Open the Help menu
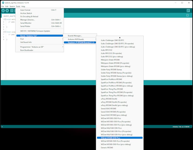 pos(23,6)
